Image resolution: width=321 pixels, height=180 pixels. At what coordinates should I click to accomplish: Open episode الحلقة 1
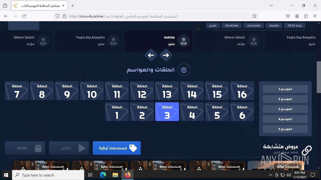click(x=117, y=112)
